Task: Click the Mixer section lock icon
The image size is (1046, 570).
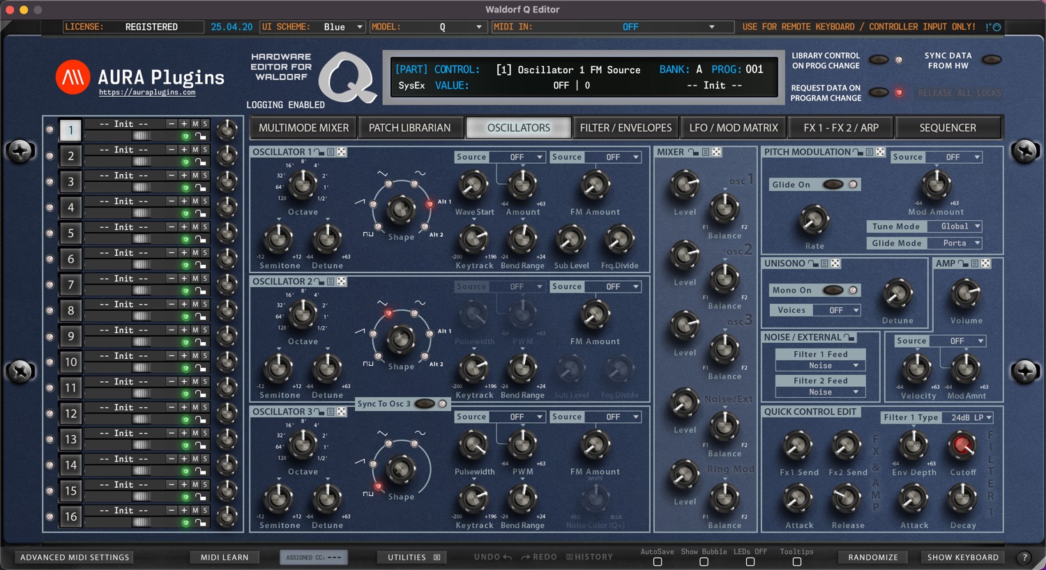Action: pos(693,152)
